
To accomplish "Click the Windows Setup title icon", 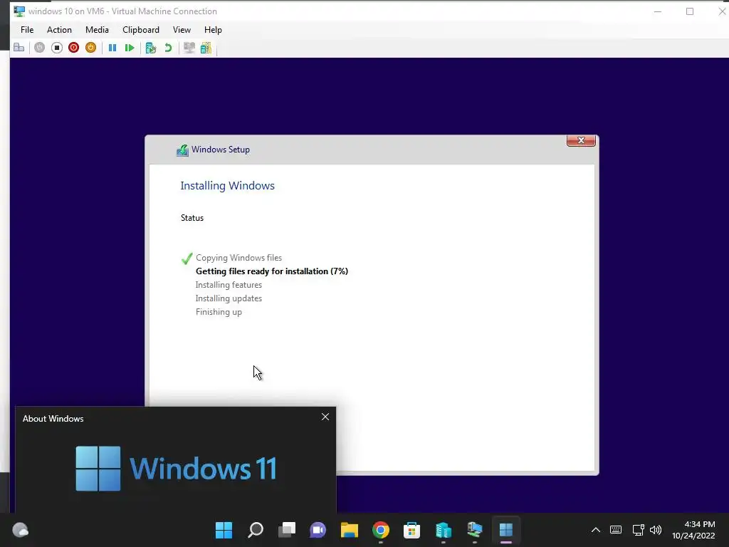I will pos(182,150).
